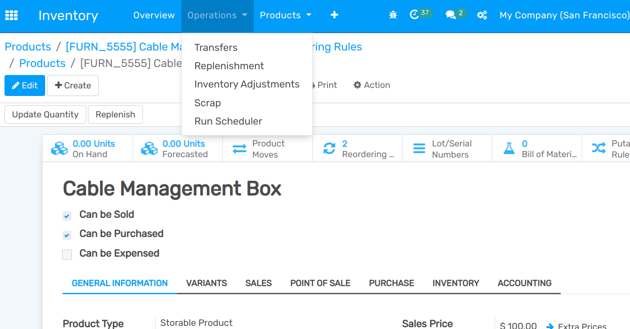Image resolution: width=630 pixels, height=329 pixels.
Task: Open the conversations chat bubble icon
Action: point(450,15)
